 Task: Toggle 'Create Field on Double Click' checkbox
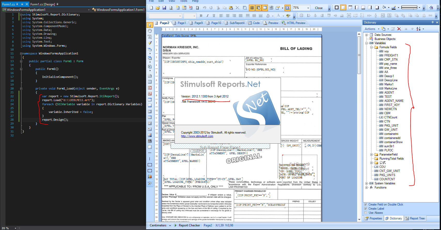(x=365, y=204)
